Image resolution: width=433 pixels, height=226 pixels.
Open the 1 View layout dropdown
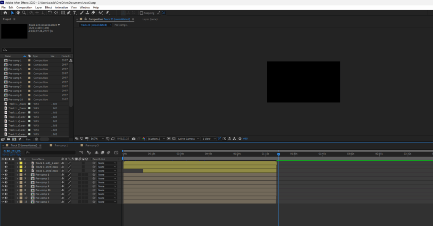click(x=209, y=139)
